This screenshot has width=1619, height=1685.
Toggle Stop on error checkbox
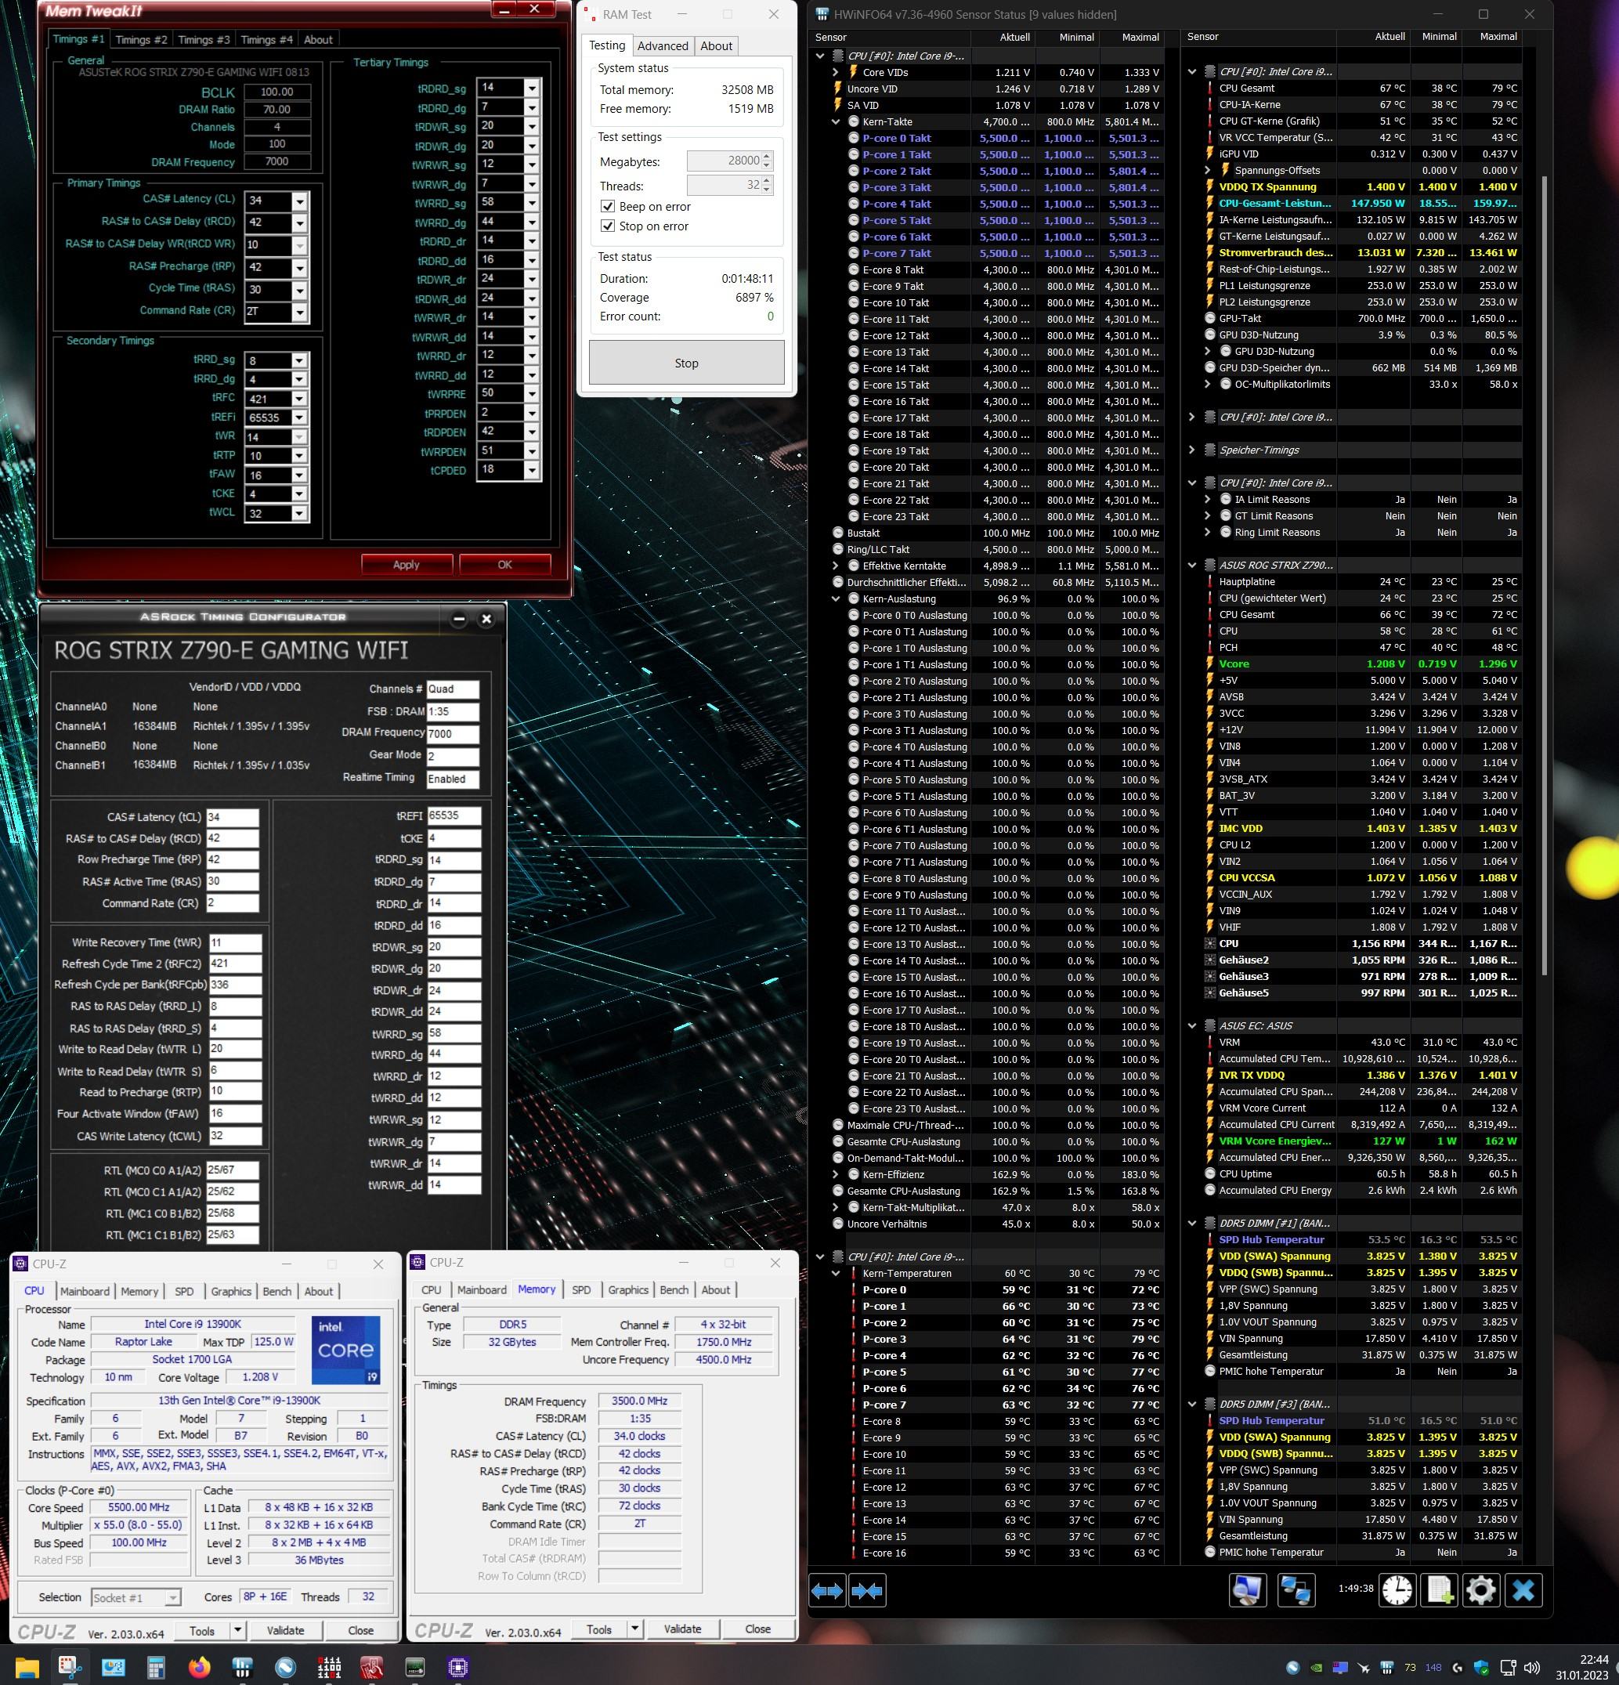[608, 226]
